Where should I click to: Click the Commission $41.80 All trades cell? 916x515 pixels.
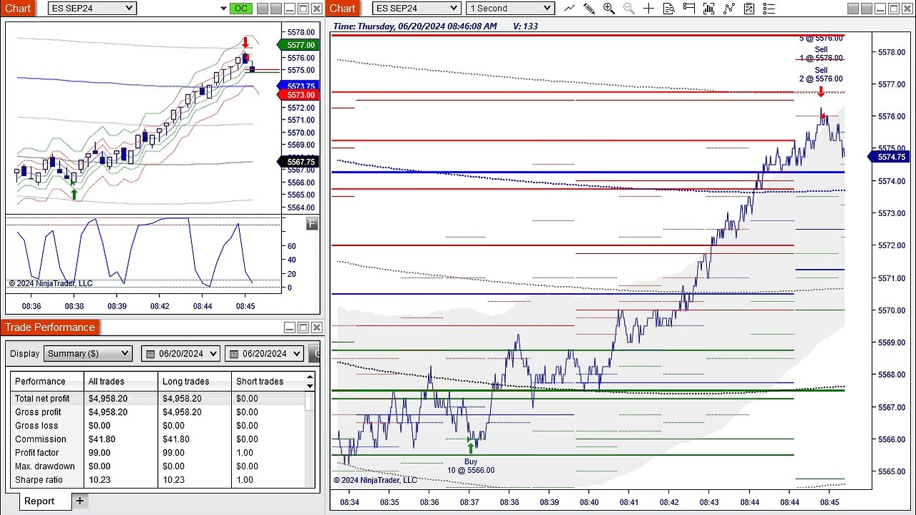pos(102,439)
